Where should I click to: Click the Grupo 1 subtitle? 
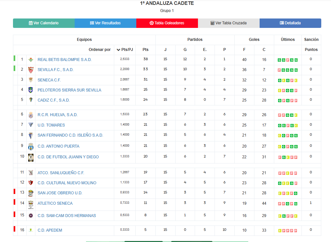pos(167,11)
